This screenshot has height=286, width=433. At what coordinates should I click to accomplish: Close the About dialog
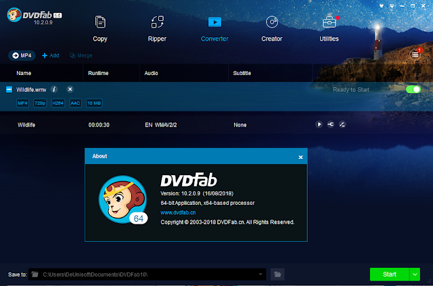[x=300, y=157]
